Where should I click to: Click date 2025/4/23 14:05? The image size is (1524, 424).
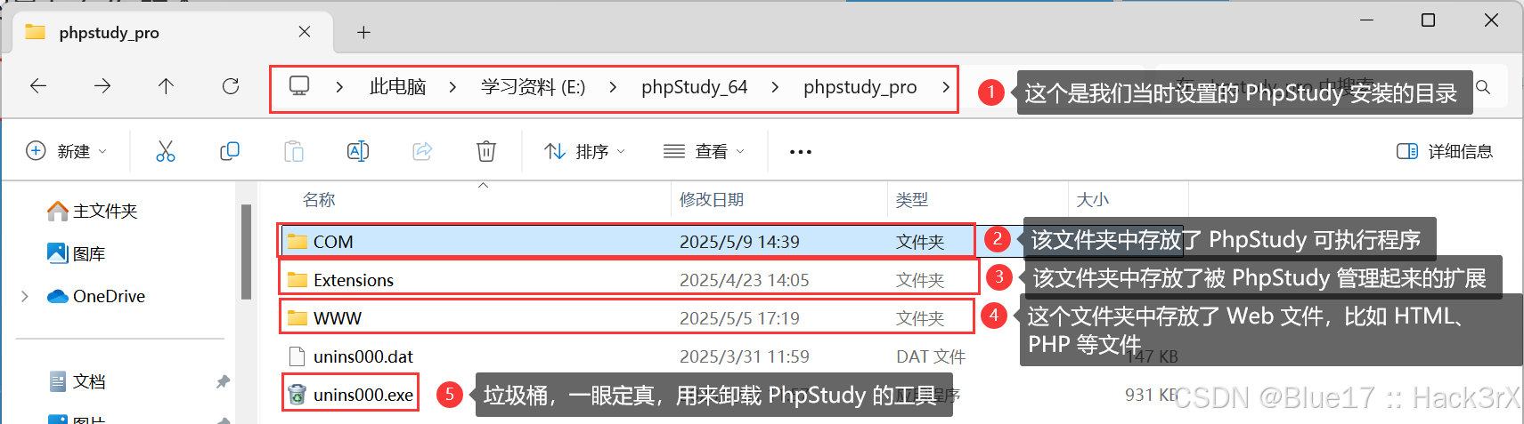(x=745, y=280)
